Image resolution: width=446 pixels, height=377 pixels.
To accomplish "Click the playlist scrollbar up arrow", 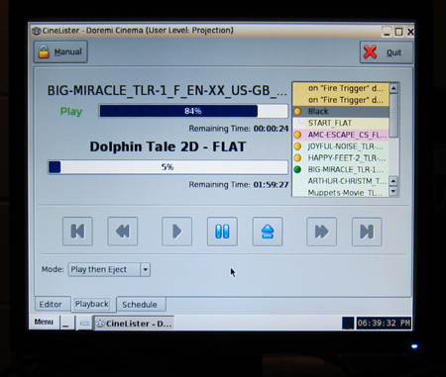I will tap(393, 88).
